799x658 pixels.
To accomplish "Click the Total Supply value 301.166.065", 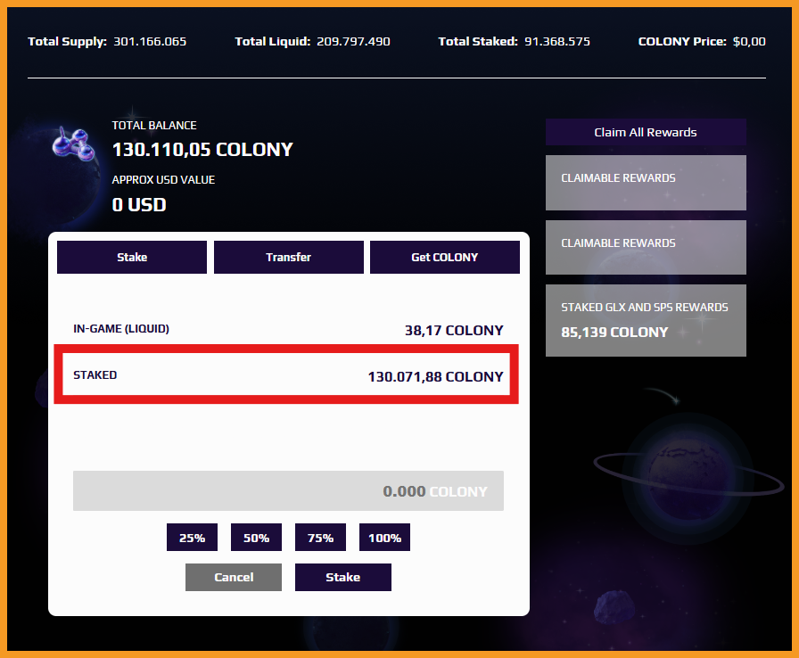I will (150, 41).
